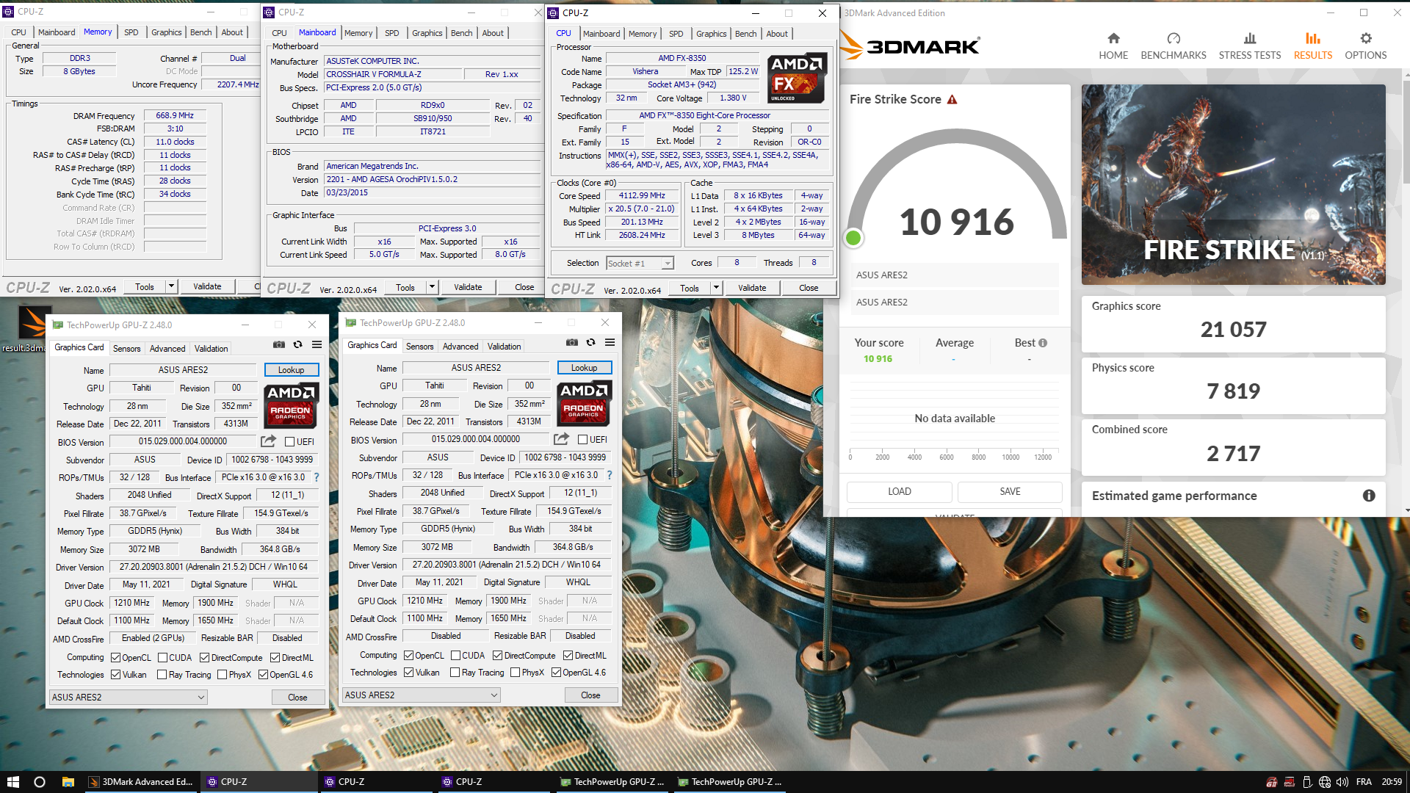Switch to SPD tab in CPU-Z Memory window
1410x793 pixels.
pyautogui.click(x=131, y=32)
